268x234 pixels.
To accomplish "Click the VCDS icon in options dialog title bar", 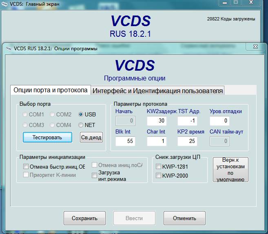I will coord(8,49).
